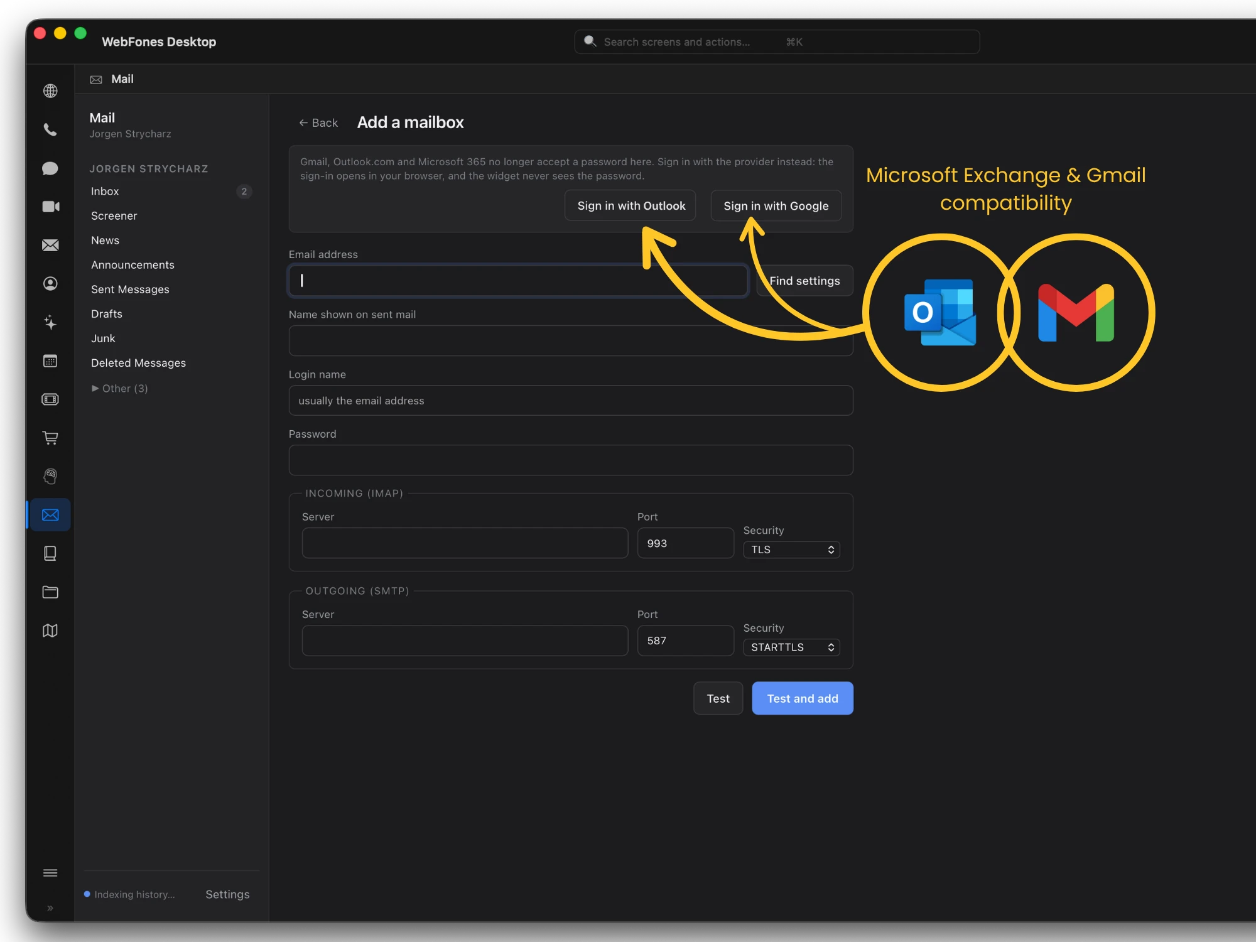
Task: Focus the Password field
Action: click(571, 460)
